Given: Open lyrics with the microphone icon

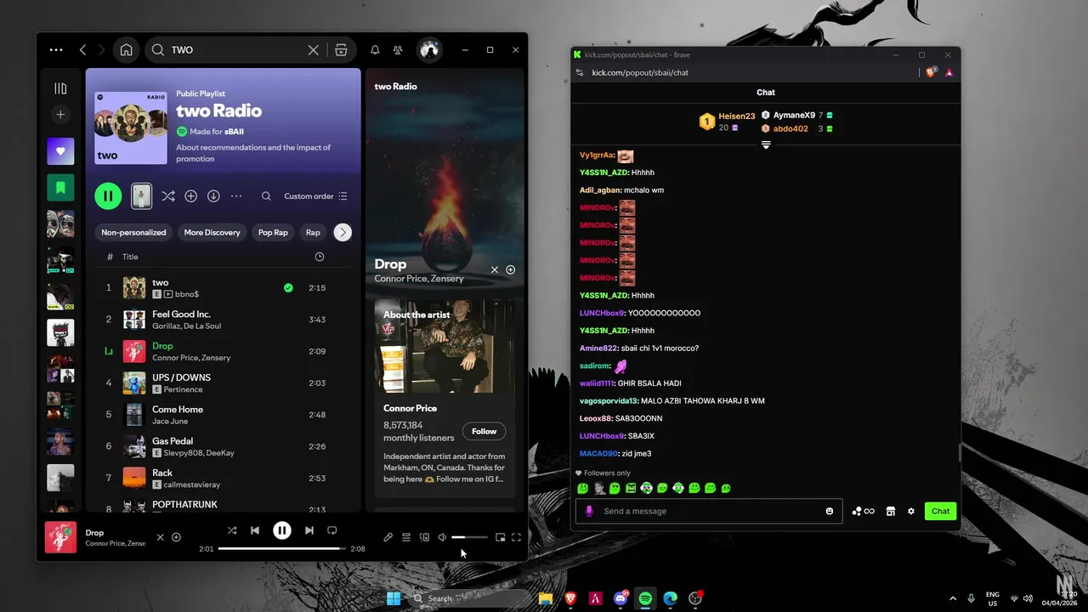Looking at the screenshot, I should tap(388, 537).
